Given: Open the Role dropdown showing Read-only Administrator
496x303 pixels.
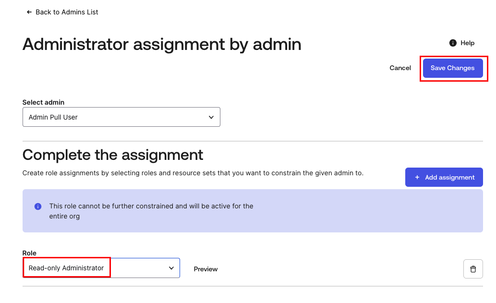Looking at the screenshot, I should 101,268.
